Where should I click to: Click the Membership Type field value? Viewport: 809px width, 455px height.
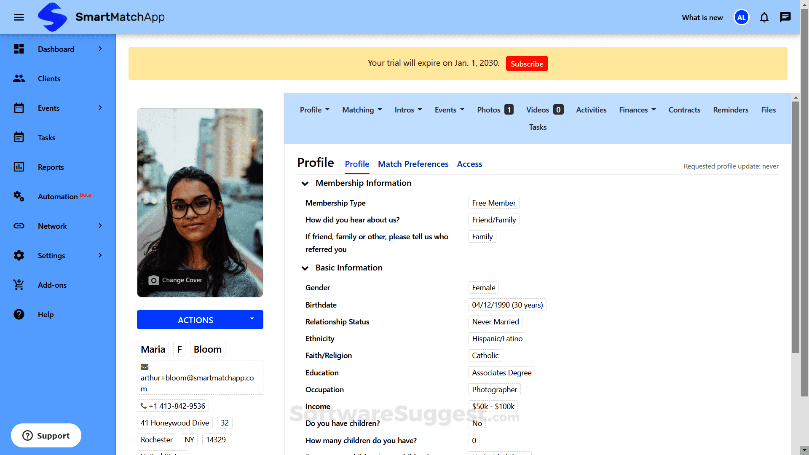coord(493,203)
